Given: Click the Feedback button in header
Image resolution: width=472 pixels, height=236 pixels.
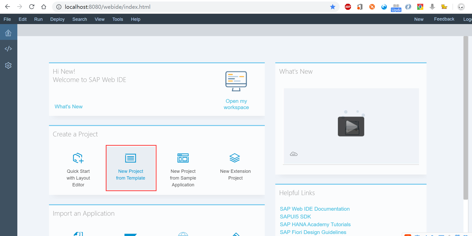Looking at the screenshot, I should pyautogui.click(x=444, y=19).
